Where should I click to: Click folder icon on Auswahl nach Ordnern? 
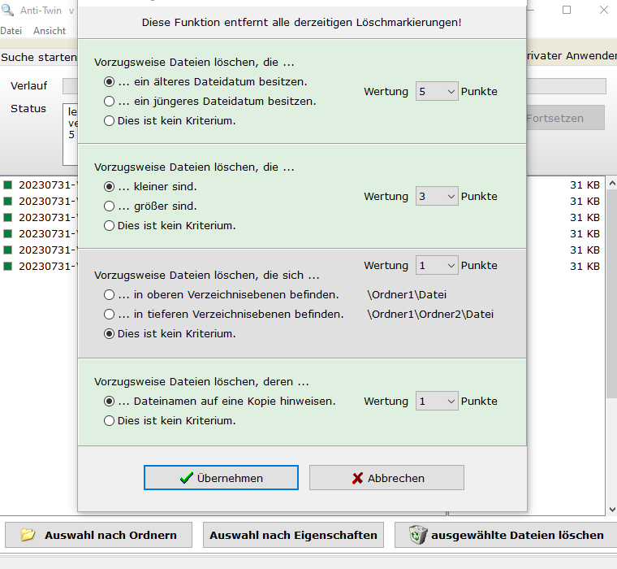coord(28,535)
